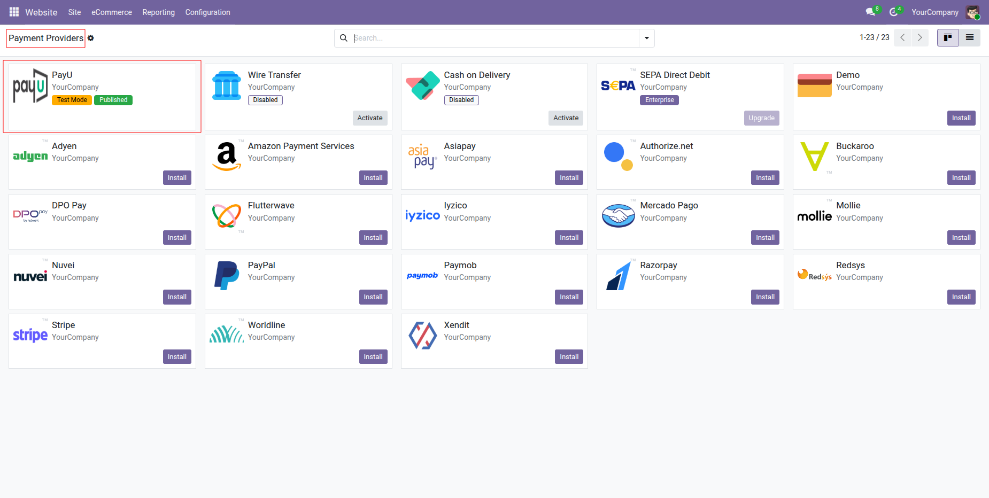Open the messages conversation icon
Viewport: 989px width, 498px height.
(x=870, y=12)
